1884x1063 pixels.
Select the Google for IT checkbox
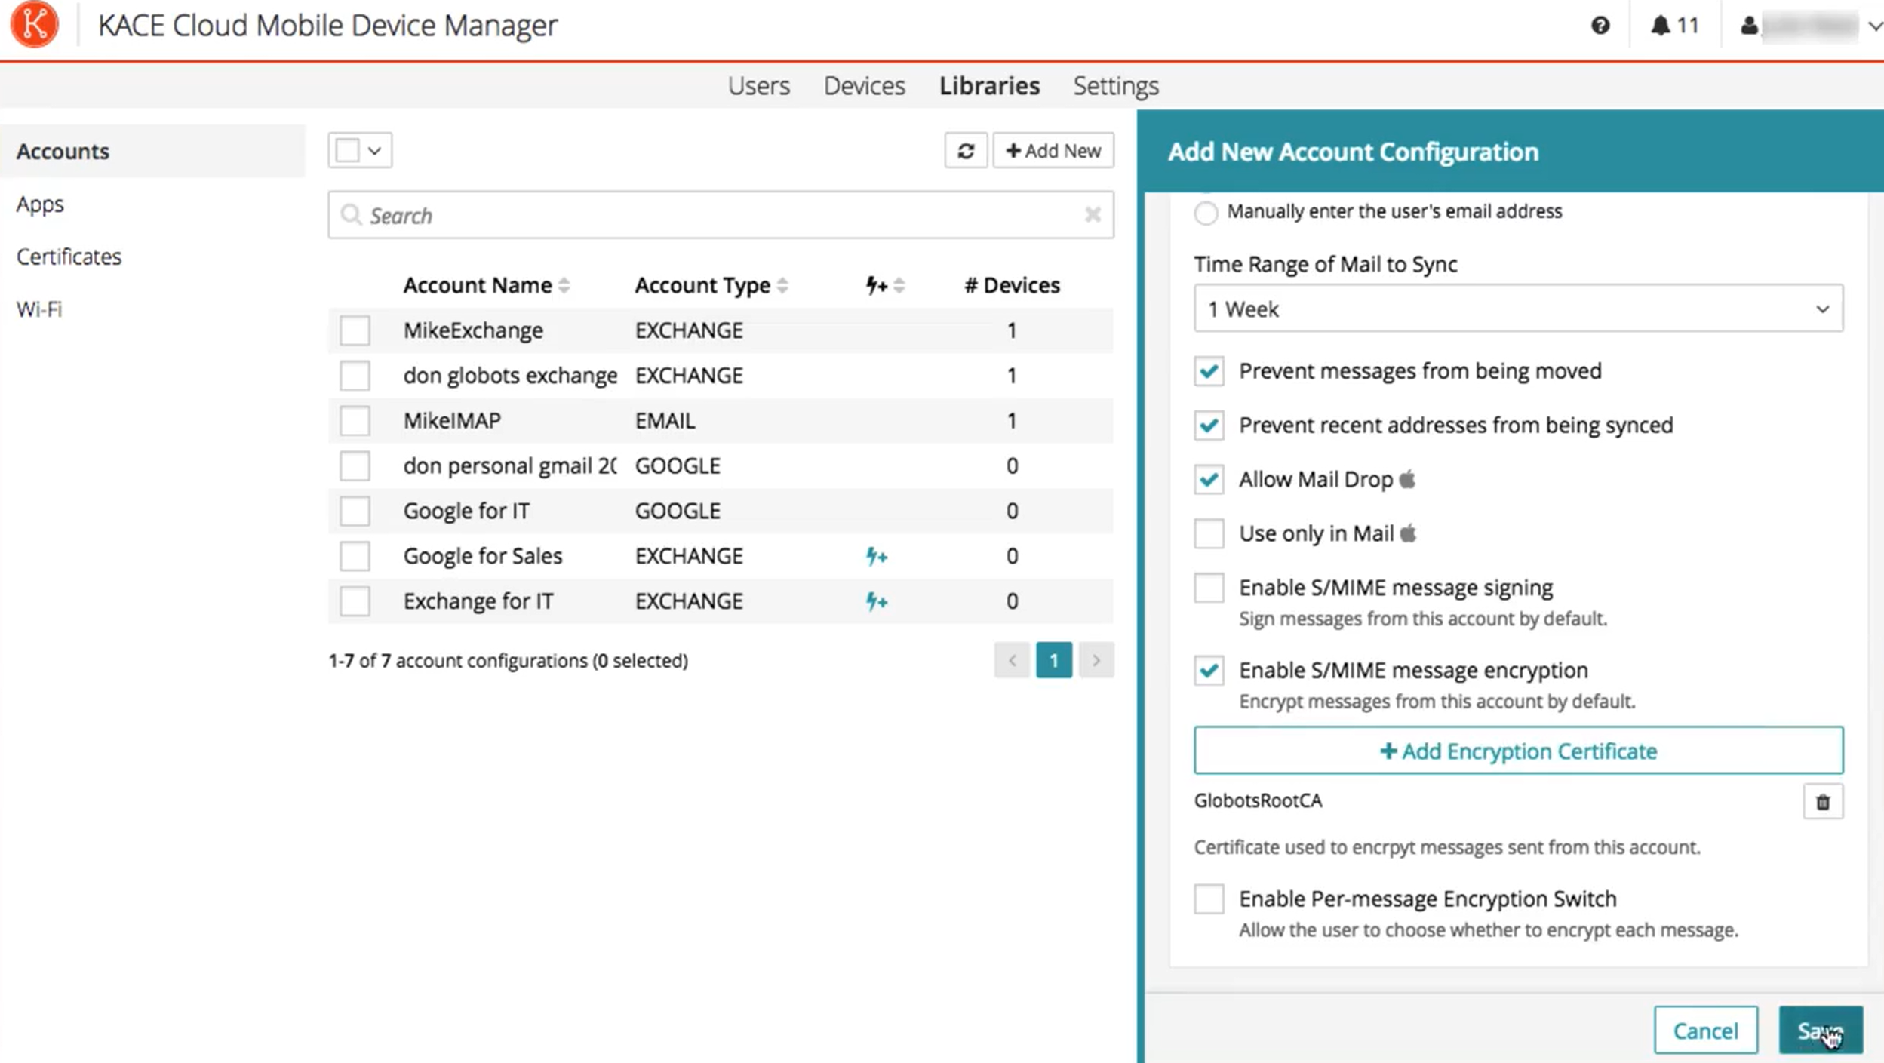[355, 512]
